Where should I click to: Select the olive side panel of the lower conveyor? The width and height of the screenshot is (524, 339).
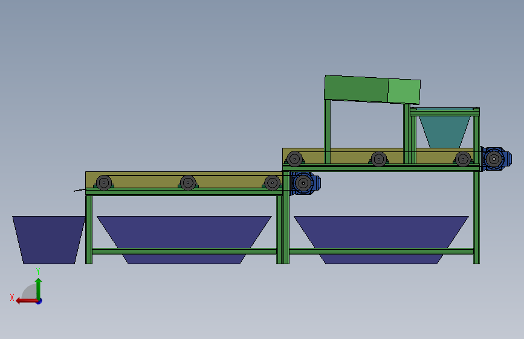click(147, 182)
